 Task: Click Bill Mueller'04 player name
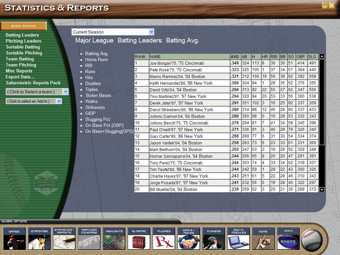(173, 189)
